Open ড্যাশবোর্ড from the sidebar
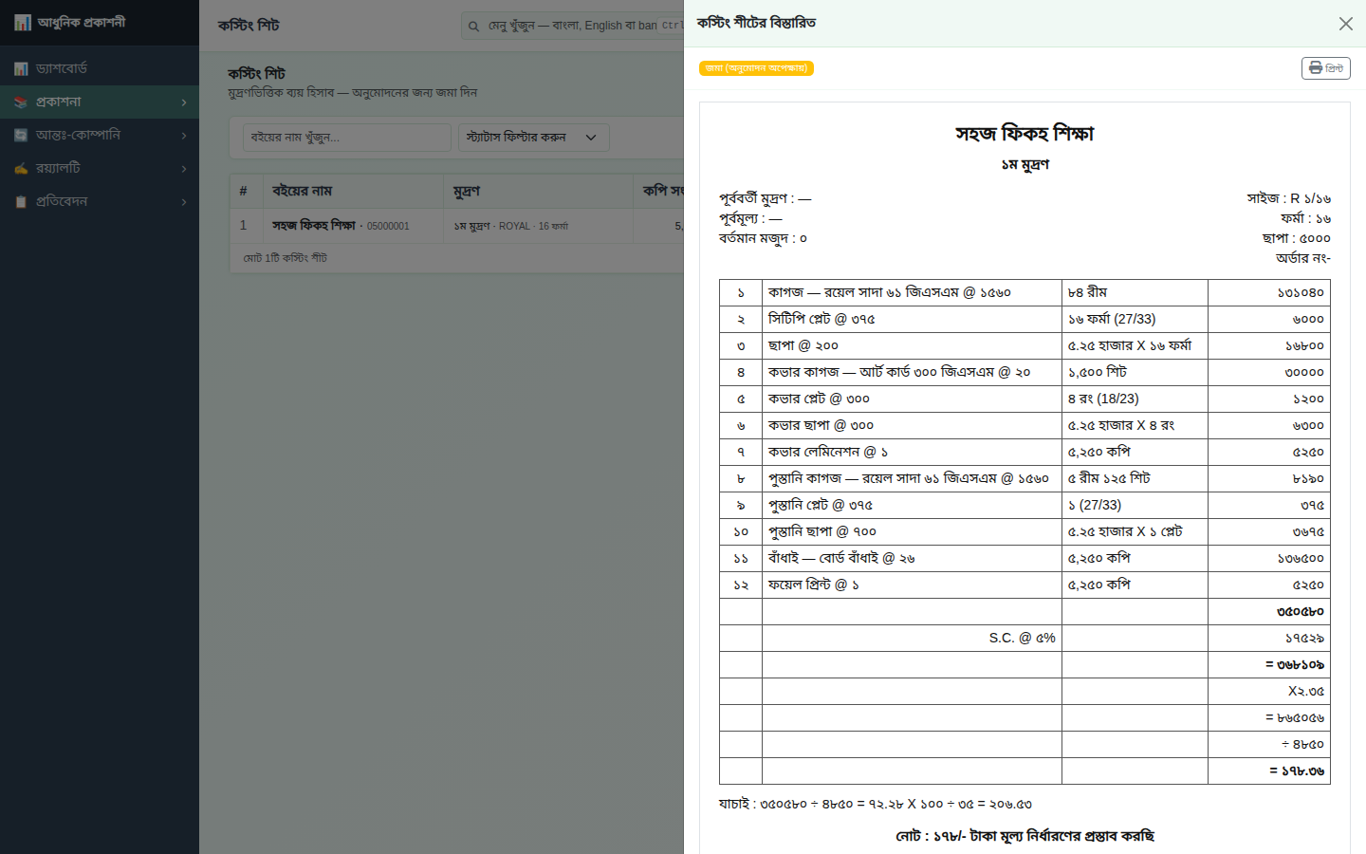This screenshot has height=854, width=1366. click(x=100, y=68)
